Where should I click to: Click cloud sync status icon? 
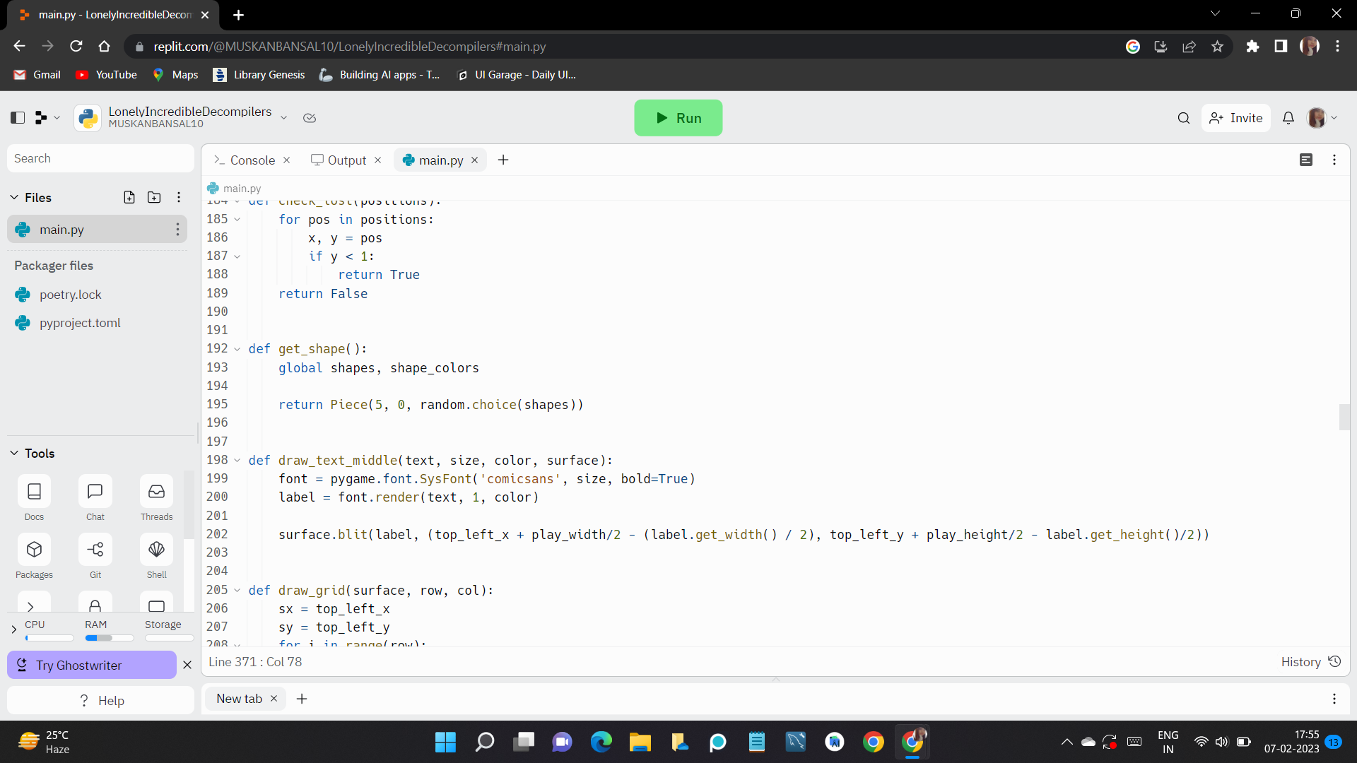[310, 118]
